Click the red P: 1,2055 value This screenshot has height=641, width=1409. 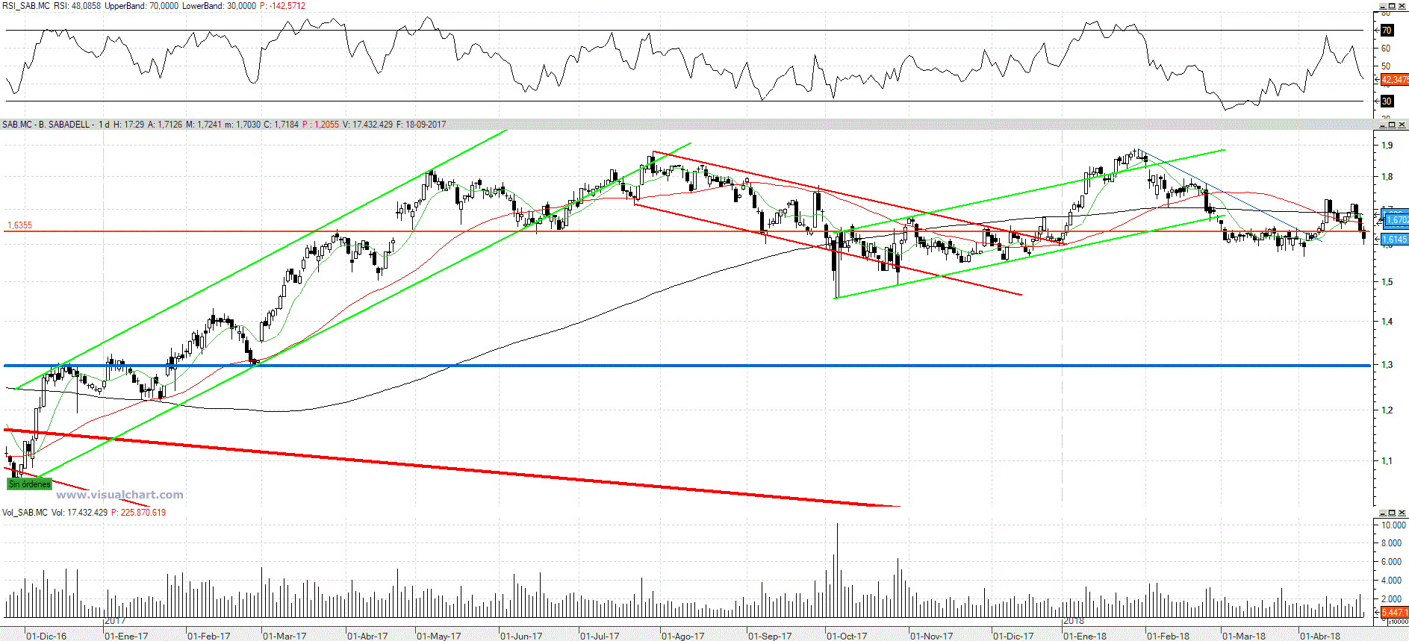click(x=320, y=125)
